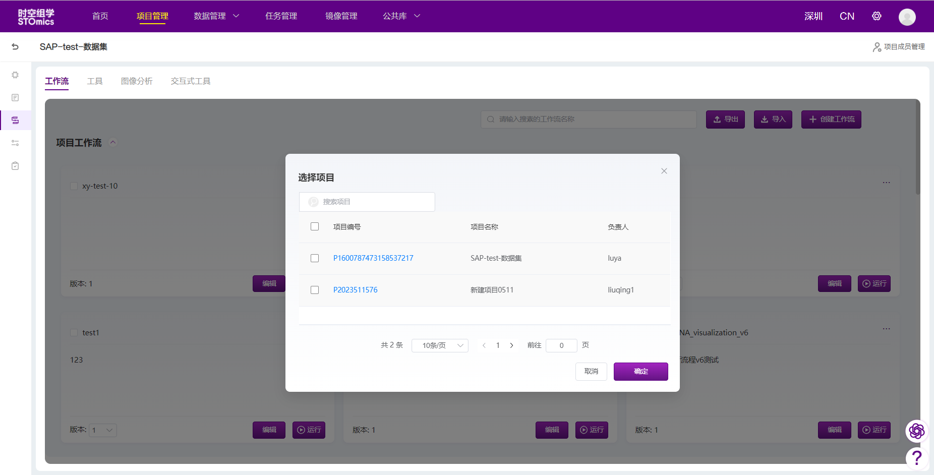Click the user avatar icon

(x=907, y=17)
